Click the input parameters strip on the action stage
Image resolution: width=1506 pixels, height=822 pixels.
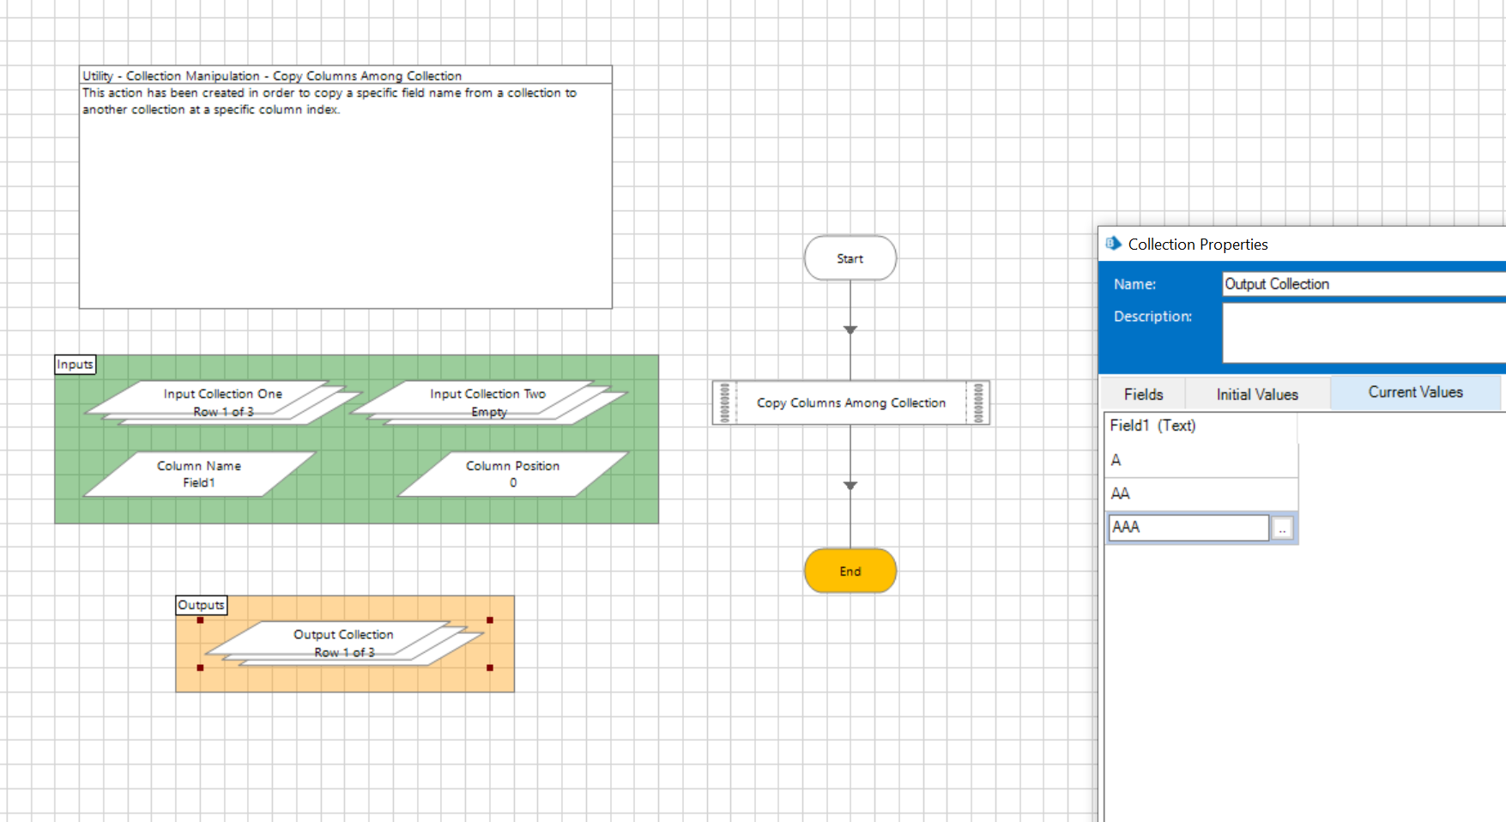[x=725, y=402]
